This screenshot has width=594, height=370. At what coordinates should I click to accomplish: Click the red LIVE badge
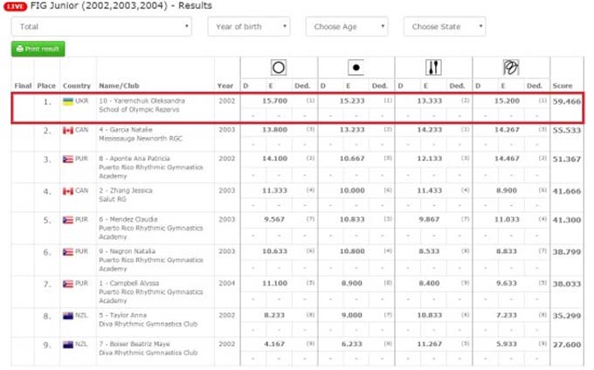click(15, 5)
